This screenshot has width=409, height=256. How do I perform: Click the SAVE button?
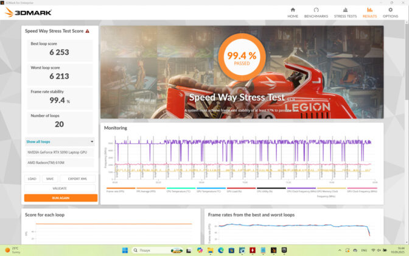pyautogui.click(x=50, y=179)
